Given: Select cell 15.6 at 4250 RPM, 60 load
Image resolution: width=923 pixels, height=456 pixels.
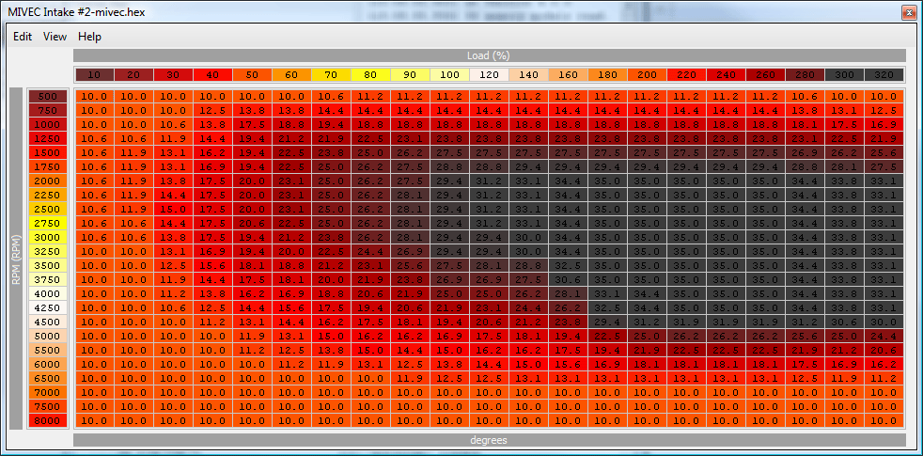Looking at the screenshot, I should pos(291,307).
